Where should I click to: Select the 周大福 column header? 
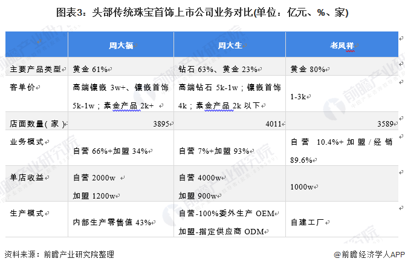121,45
